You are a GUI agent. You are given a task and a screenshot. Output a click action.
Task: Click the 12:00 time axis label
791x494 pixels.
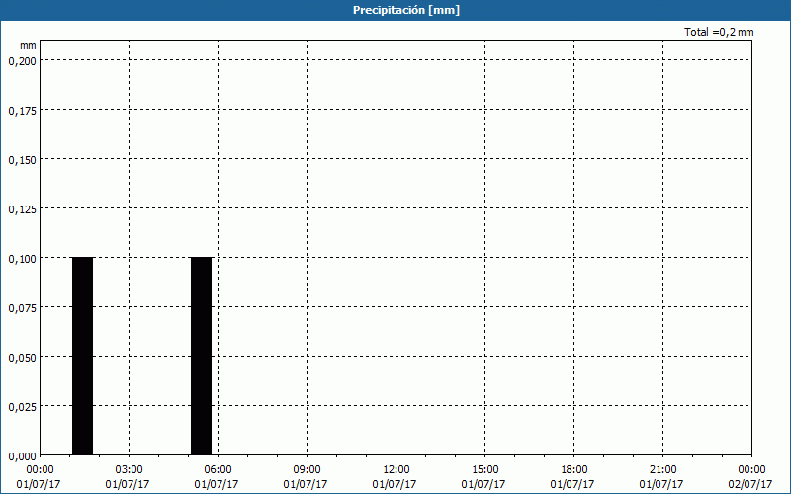click(x=396, y=470)
